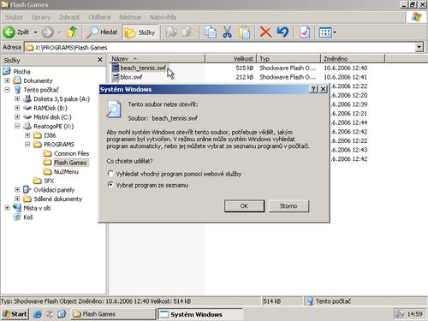Click the Properties checkmark icon

pos(305,33)
